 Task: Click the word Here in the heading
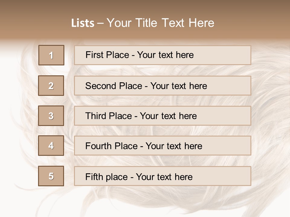(x=201, y=23)
